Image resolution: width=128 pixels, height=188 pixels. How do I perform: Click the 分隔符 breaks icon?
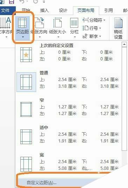point(86,20)
